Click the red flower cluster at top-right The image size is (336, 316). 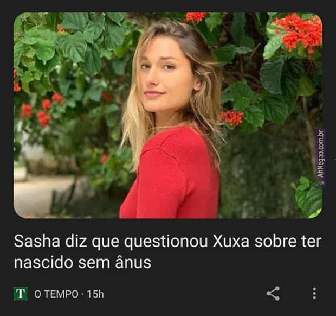[x=298, y=33]
